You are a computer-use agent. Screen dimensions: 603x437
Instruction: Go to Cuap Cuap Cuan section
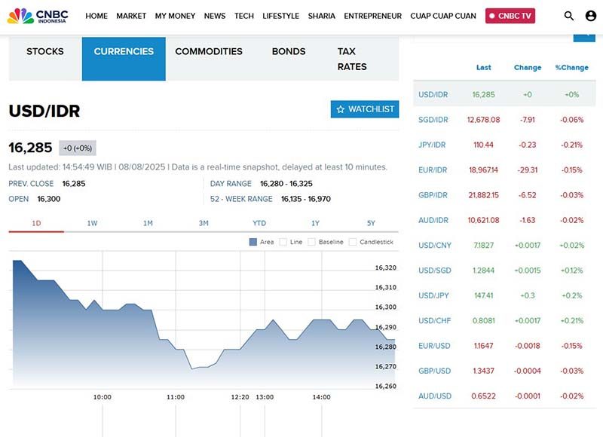tap(443, 16)
